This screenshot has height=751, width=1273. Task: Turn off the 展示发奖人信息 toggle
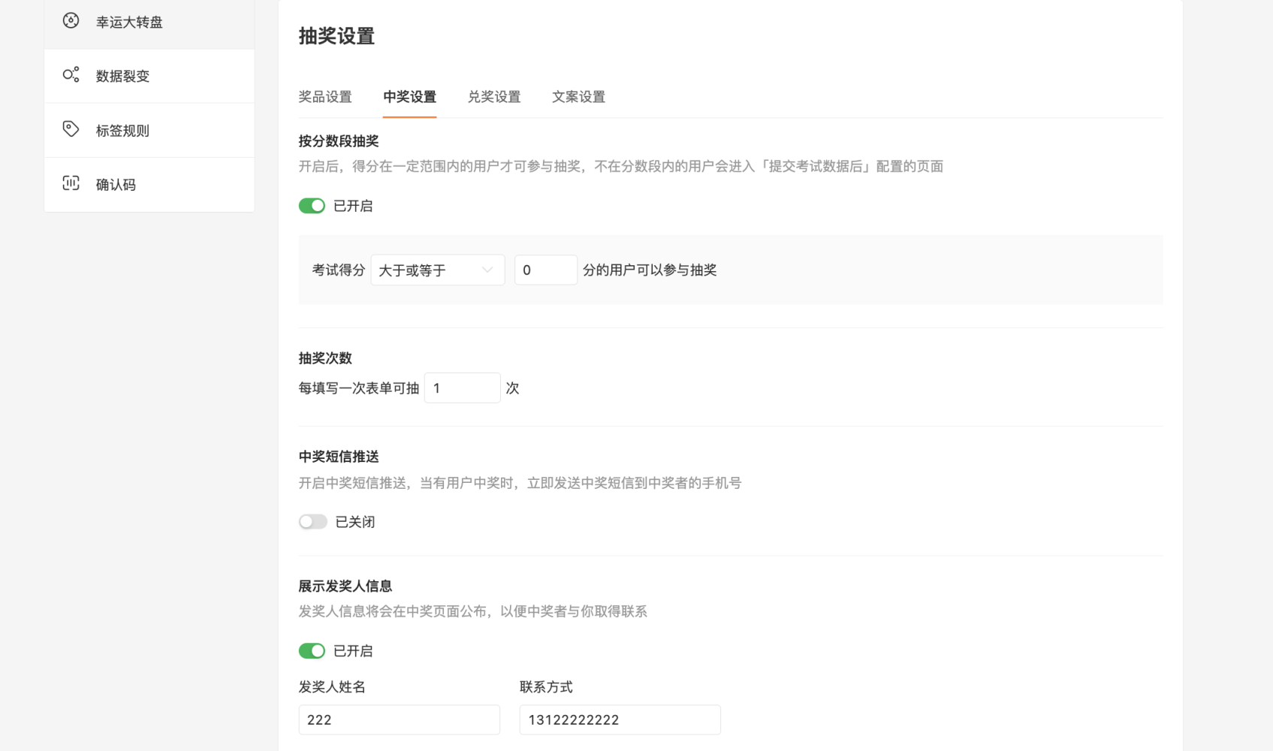click(312, 651)
